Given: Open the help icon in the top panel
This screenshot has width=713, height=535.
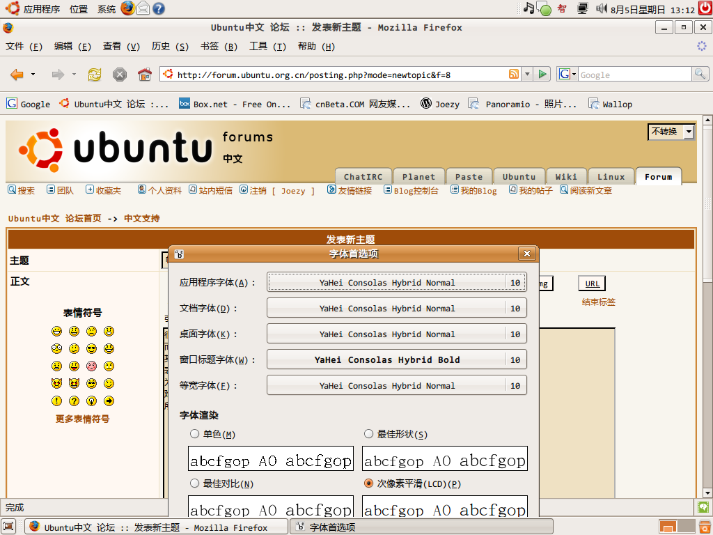Looking at the screenshot, I should tap(158, 8).
